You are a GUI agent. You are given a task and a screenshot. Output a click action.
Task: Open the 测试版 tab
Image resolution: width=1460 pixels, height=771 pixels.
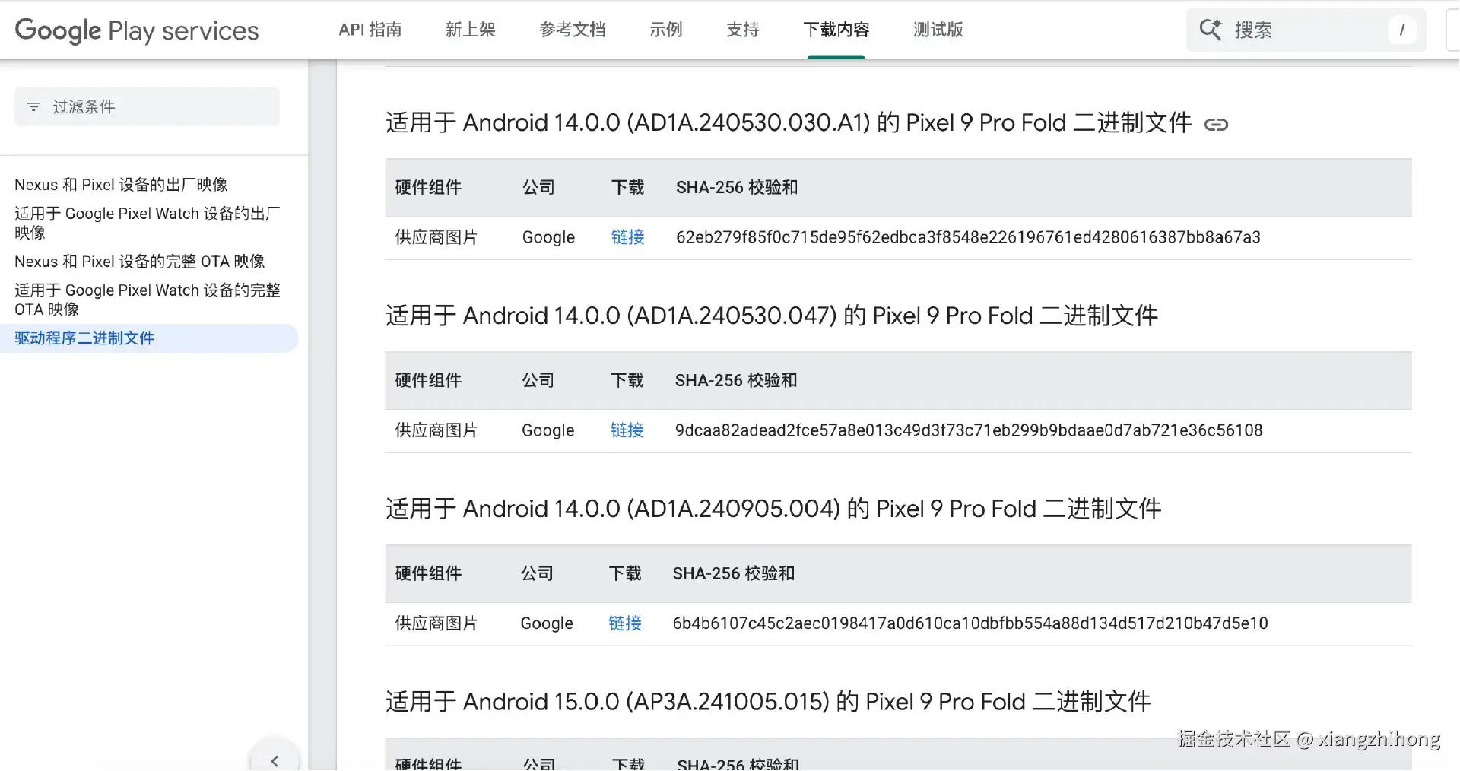coord(938,30)
